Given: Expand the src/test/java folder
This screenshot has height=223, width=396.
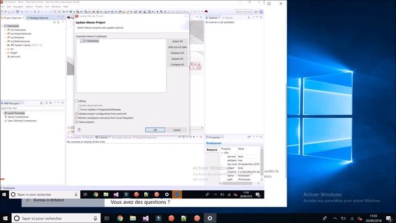Looking at the screenshot, I should tap(6, 37).
